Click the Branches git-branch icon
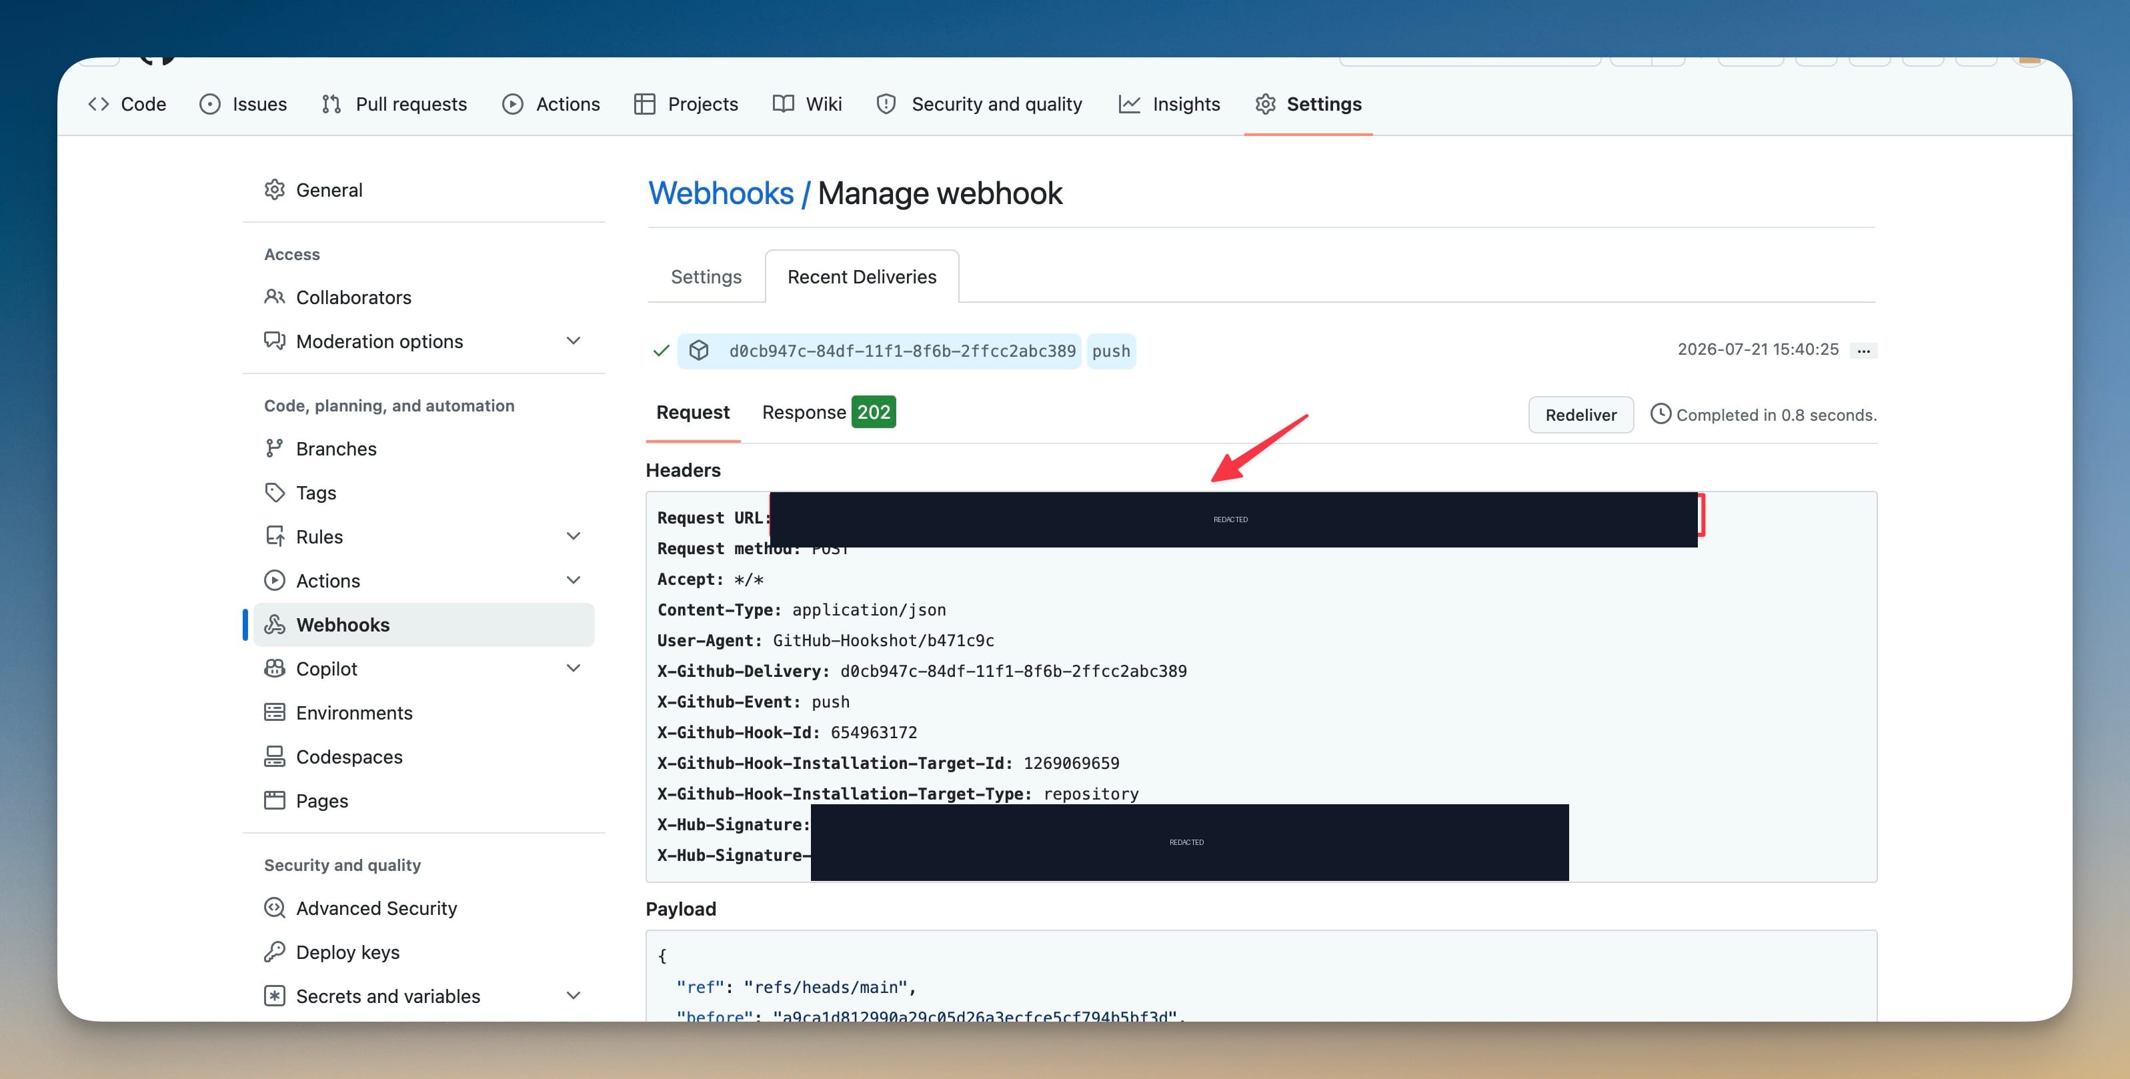This screenshot has height=1079, width=2130. (x=275, y=448)
